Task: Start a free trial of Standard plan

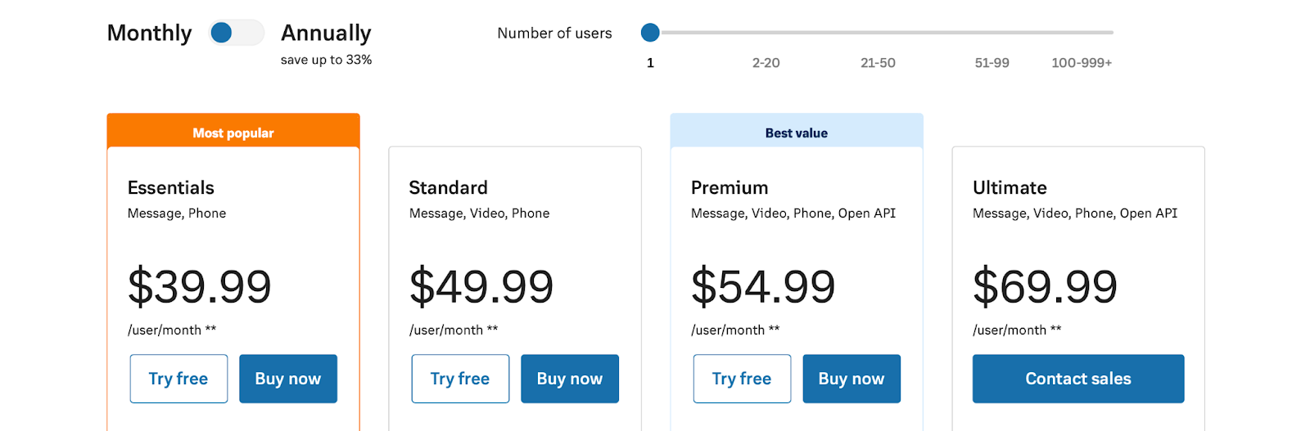Action: click(460, 379)
